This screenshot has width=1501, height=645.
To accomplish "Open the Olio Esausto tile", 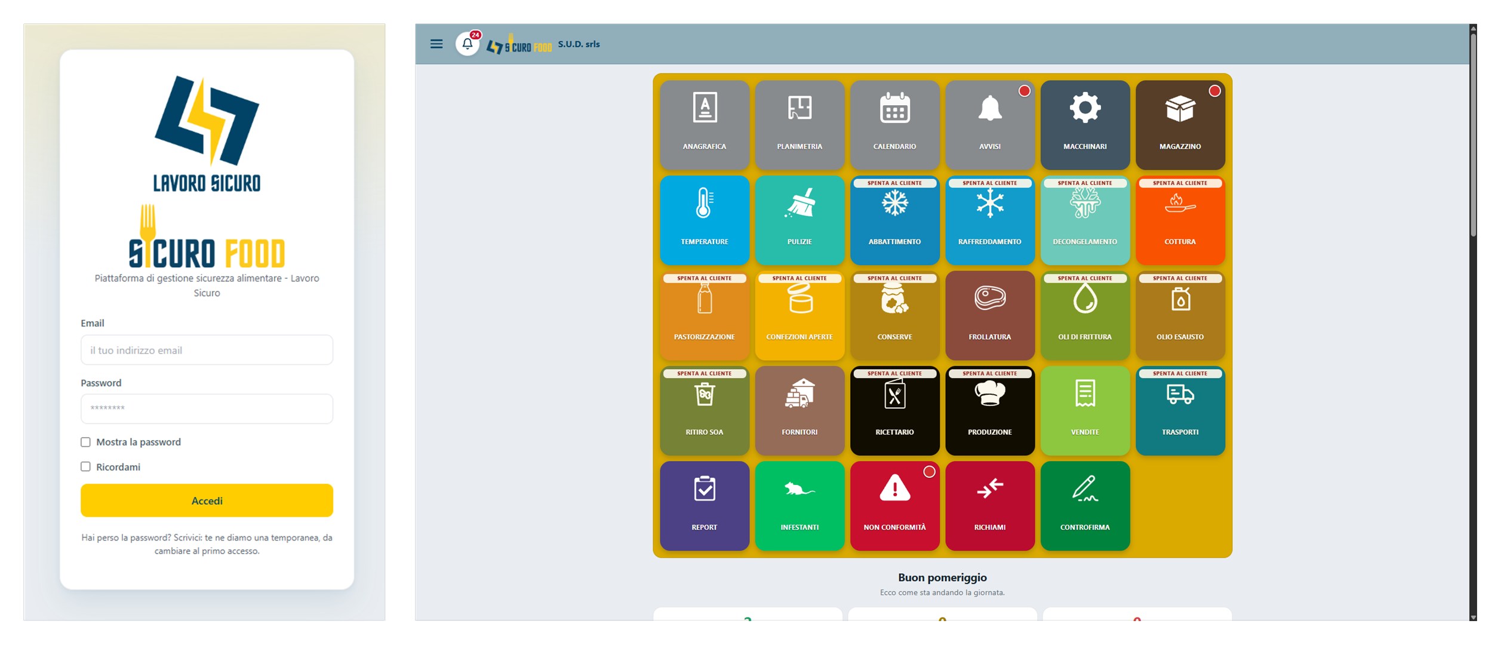I will click(1180, 315).
